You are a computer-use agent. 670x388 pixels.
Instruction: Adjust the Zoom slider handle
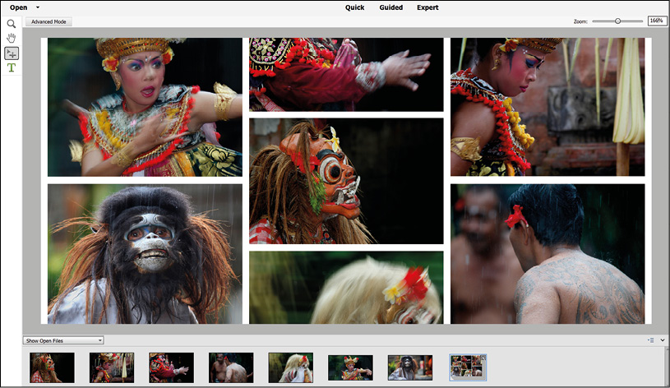coord(617,21)
